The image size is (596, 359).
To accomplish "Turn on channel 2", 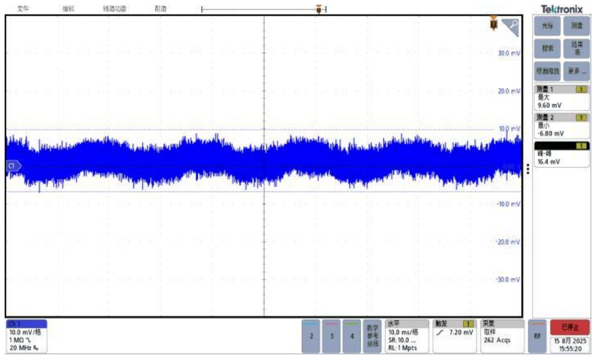I will click(x=311, y=336).
